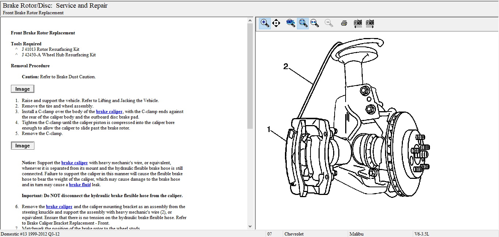Follow the brake fluid hyperlink
Screen dimensions: 499x237
tap(80, 185)
